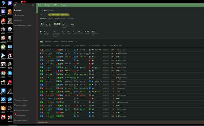Image resolution: width=204 pixels, height=126 pixels.
Task: Open the HUD menu
Action: click(55, 5)
